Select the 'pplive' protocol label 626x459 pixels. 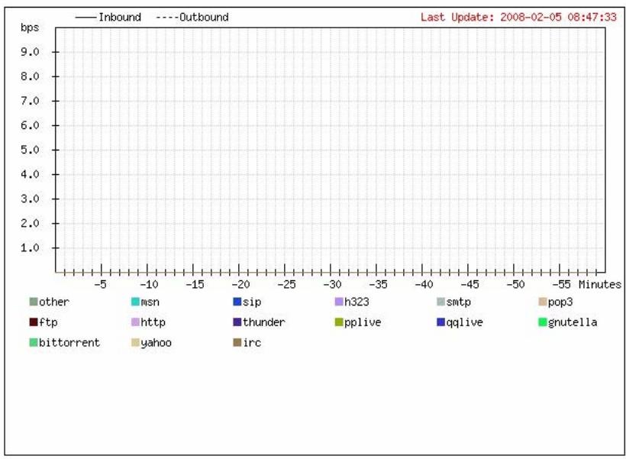click(363, 322)
